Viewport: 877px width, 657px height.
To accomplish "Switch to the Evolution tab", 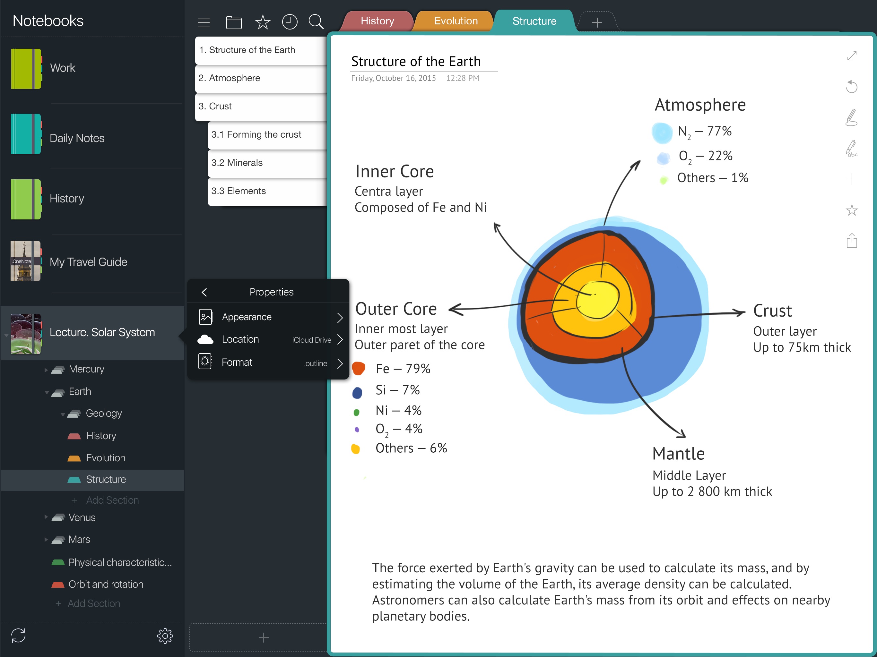I will pos(455,21).
